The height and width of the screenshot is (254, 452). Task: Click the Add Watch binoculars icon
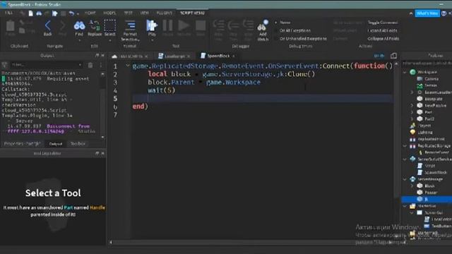coord(263,26)
